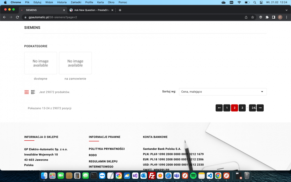291x182 pixels.
Task: Switch to Ask New Question PrestaShop tab
Action: 92,10
